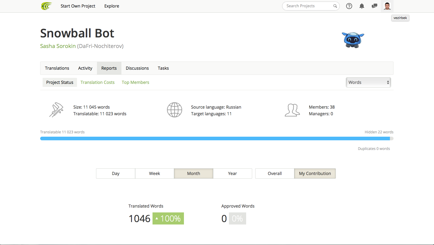Image resolution: width=434 pixels, height=245 pixels.
Task: Open the help question mark icon
Action: pos(349,6)
